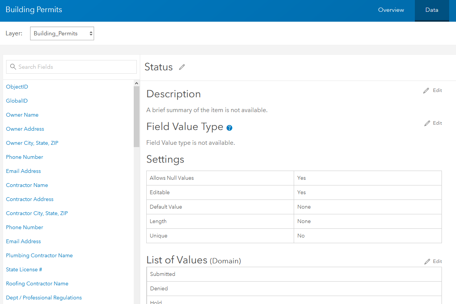This screenshot has width=456, height=304.
Task: Open the Field Value Type help question mark
Action: (x=229, y=128)
